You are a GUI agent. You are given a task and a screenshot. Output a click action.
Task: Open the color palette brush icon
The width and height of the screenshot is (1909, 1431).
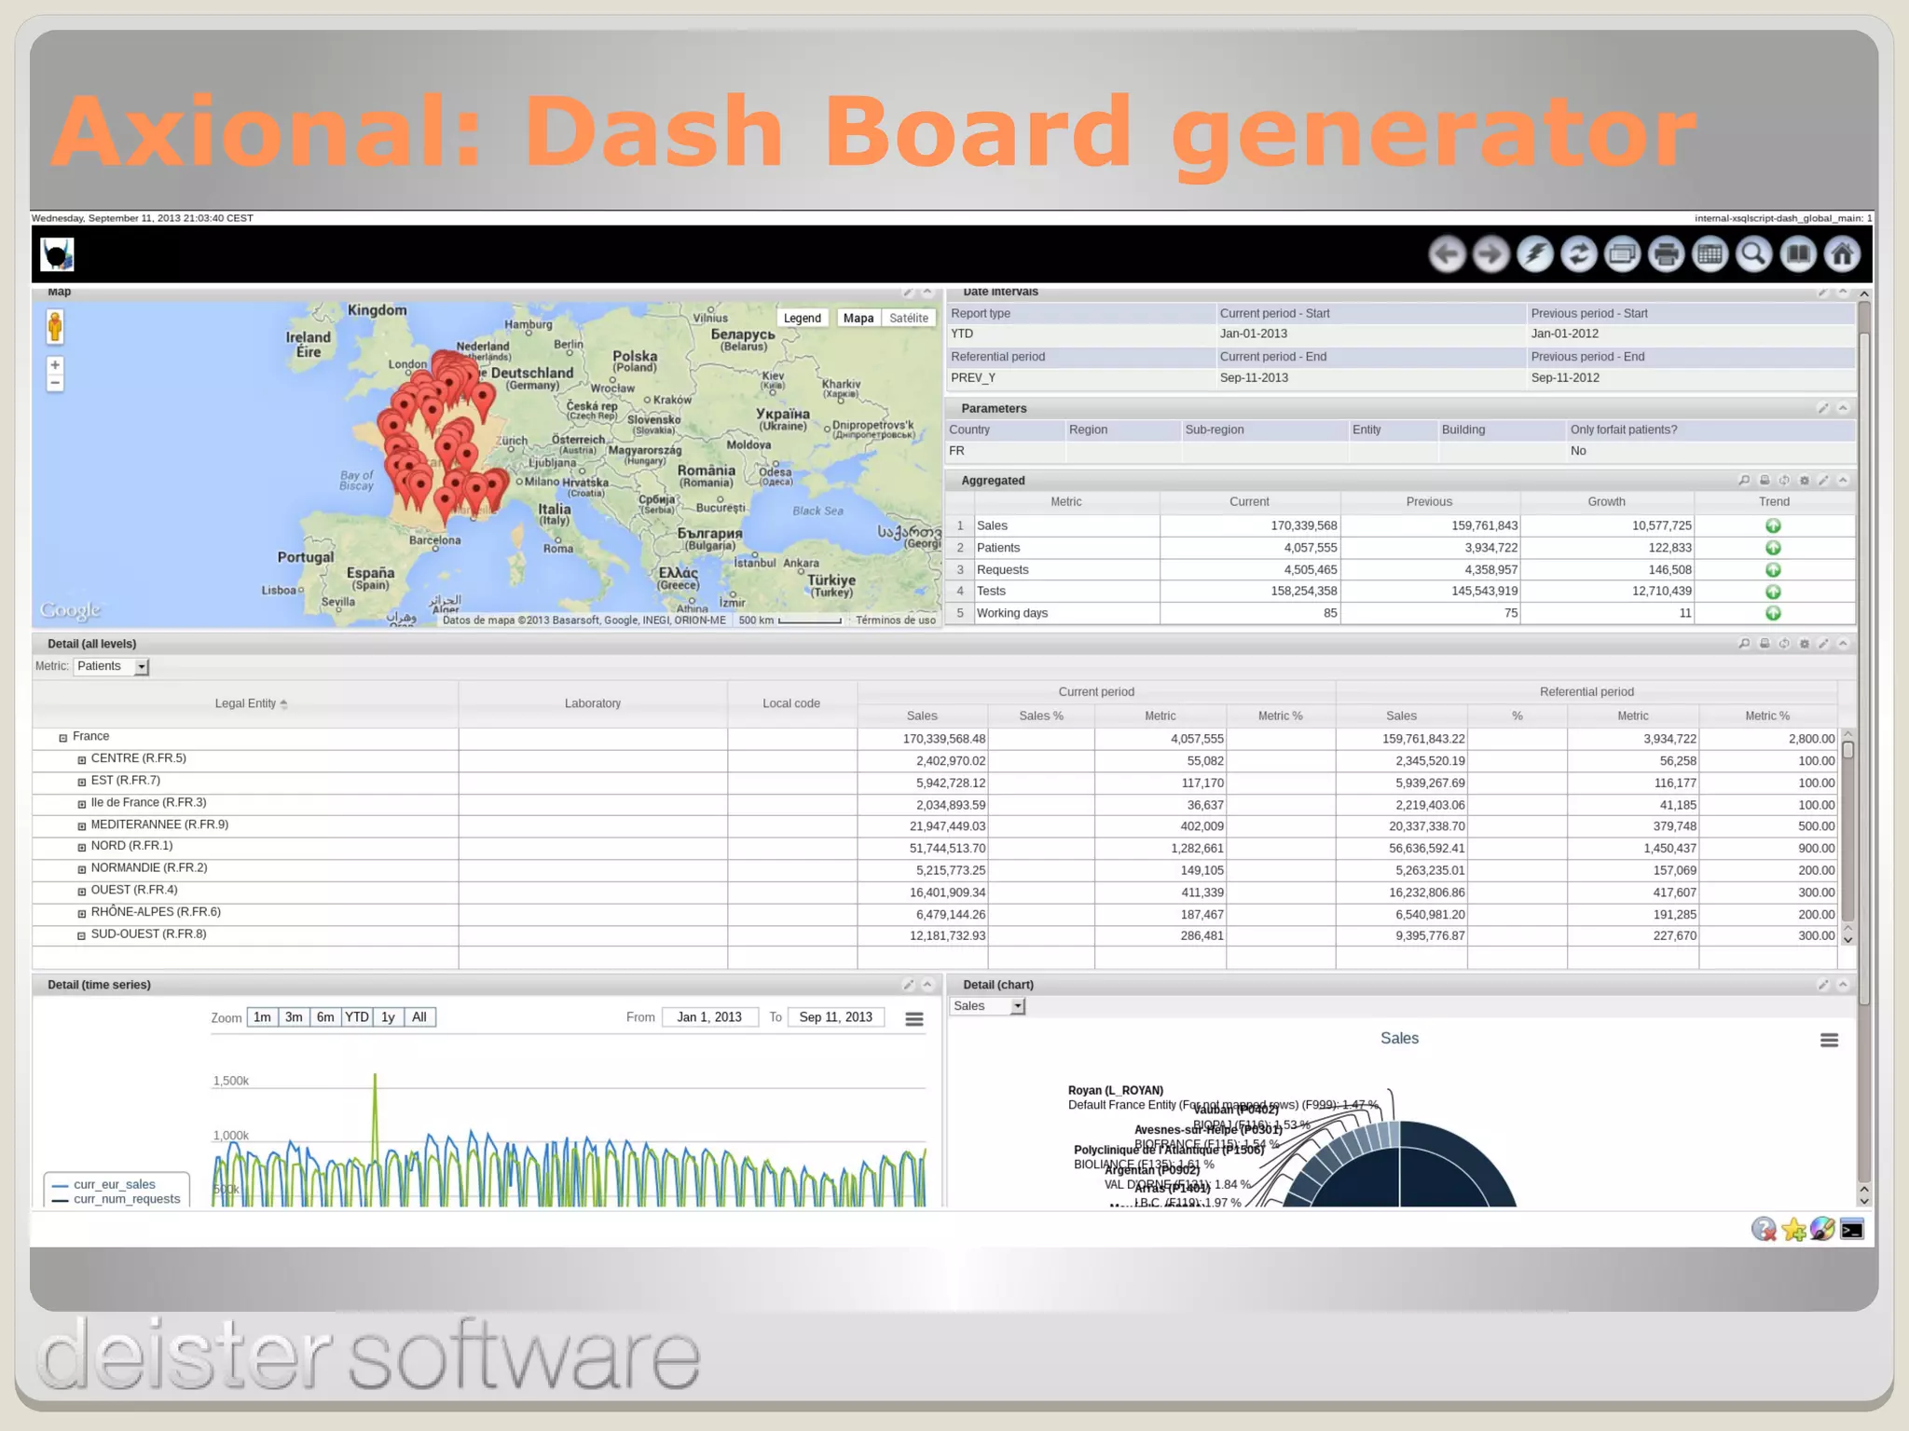click(x=1822, y=1230)
